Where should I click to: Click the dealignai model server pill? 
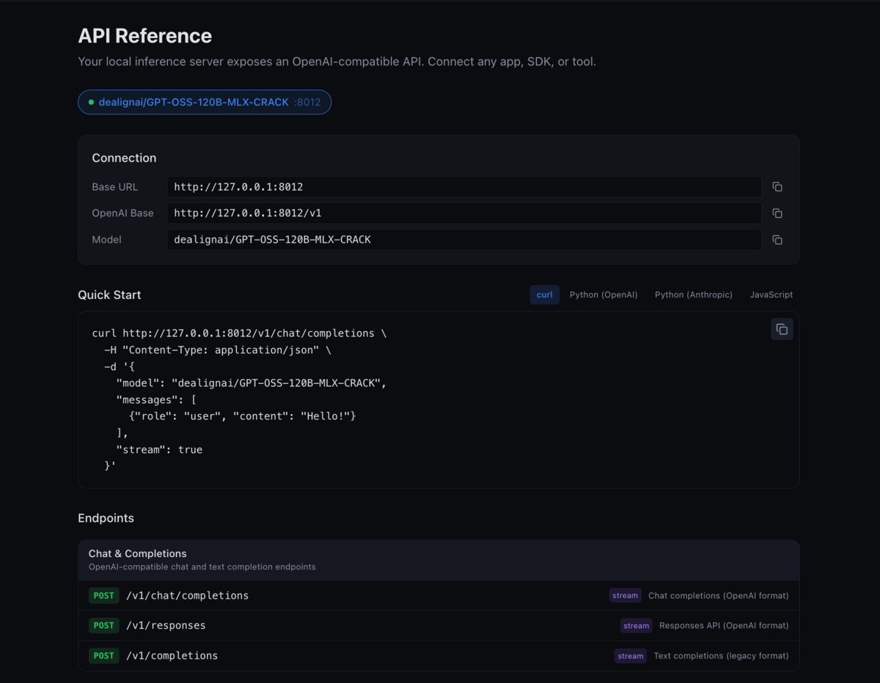(205, 102)
